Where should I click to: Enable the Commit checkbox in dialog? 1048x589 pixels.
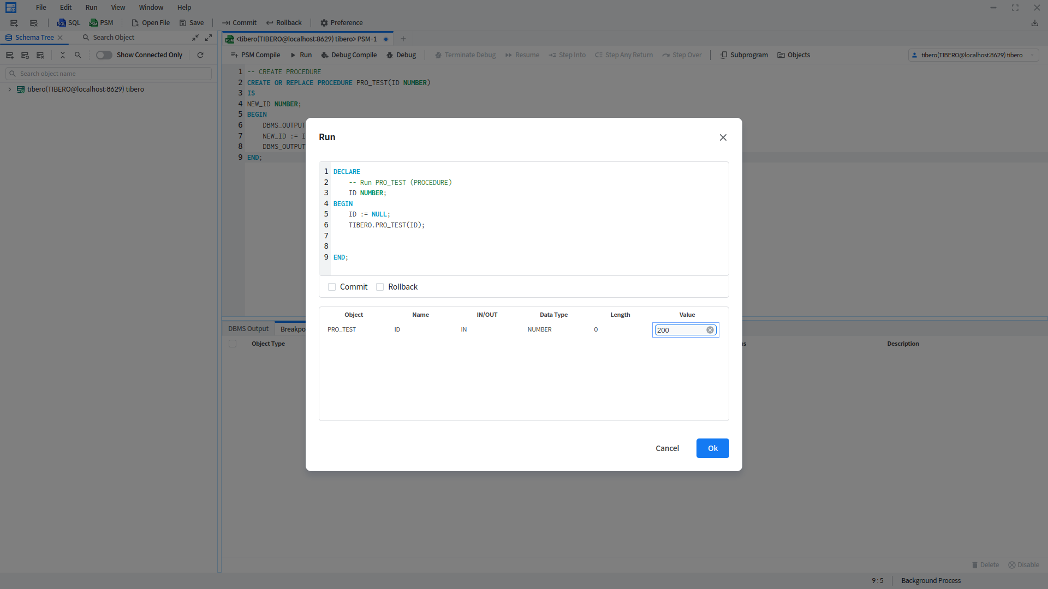[x=332, y=287]
